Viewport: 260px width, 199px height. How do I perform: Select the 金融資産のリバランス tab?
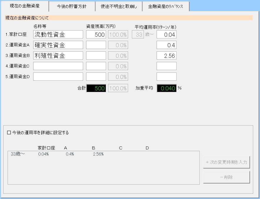[166, 6]
